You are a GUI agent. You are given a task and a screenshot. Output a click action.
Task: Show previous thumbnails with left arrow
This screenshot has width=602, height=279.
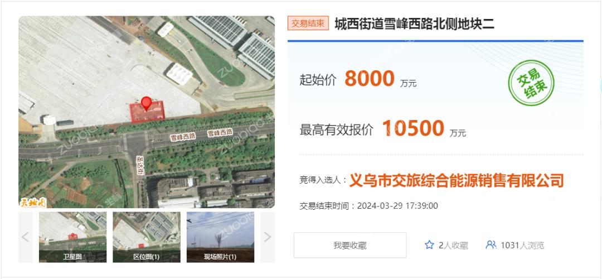[25, 237]
